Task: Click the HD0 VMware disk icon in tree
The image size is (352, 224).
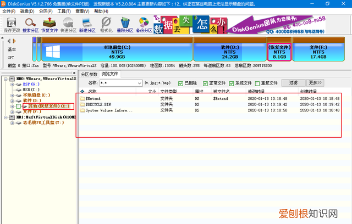Action: pos(12,79)
